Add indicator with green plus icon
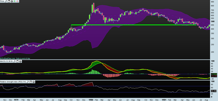The image size is (218, 101). 14,1
